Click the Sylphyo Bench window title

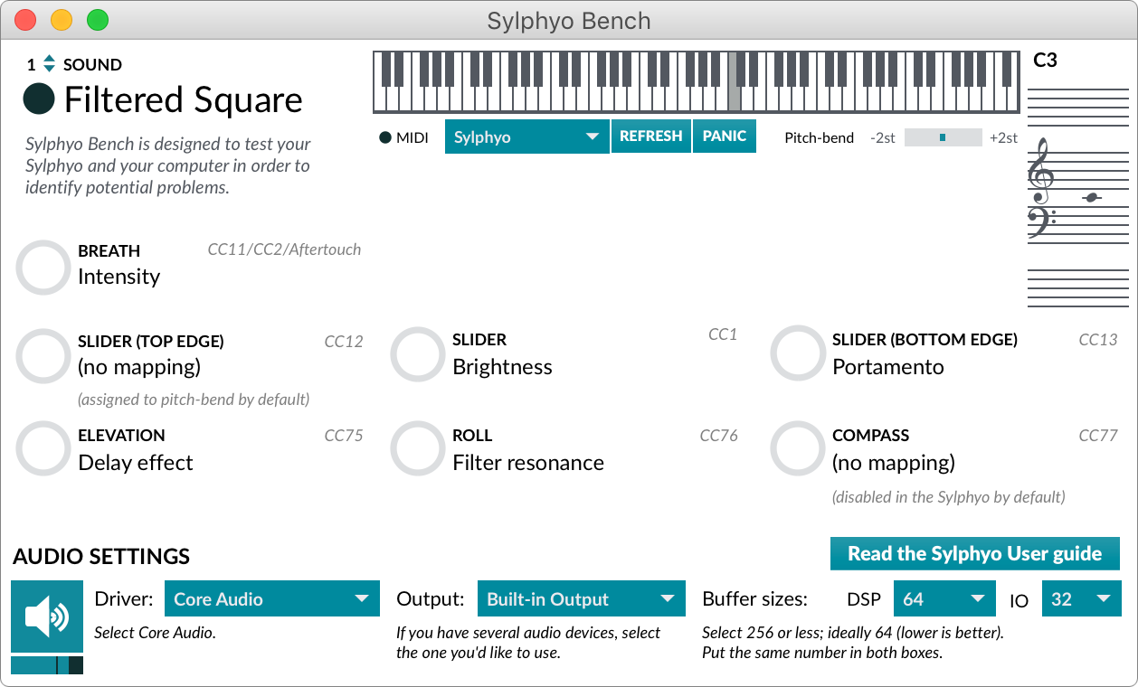pos(569,21)
